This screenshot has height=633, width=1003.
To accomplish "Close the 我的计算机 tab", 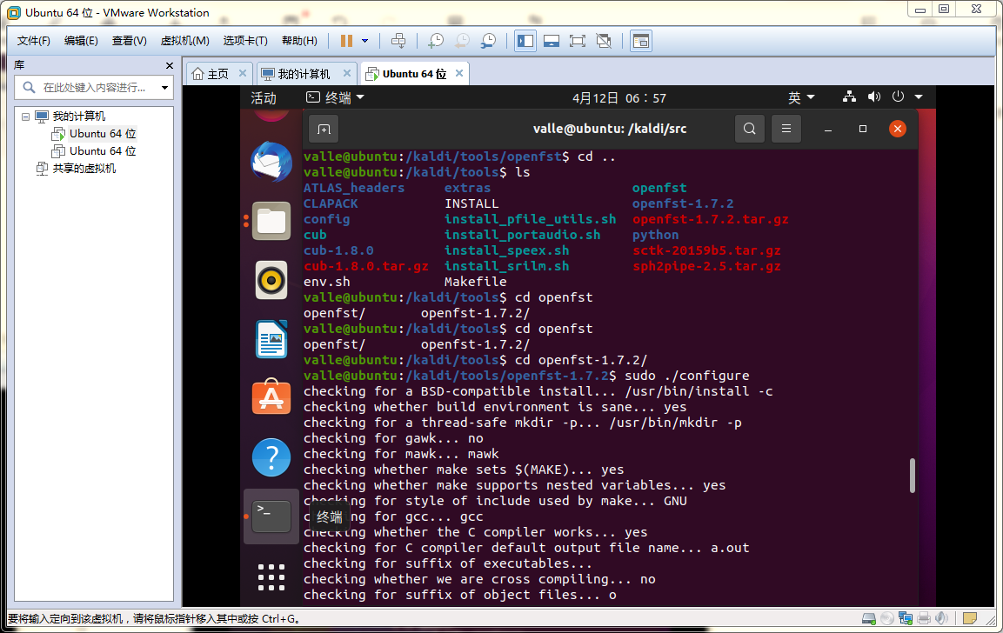I will click(347, 74).
